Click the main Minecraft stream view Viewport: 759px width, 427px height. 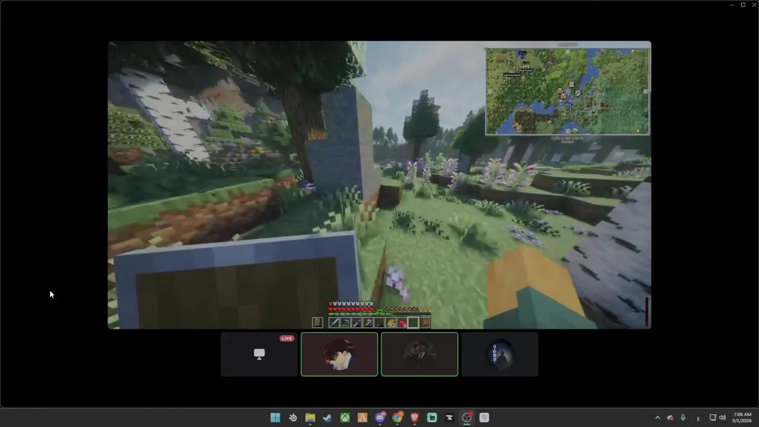point(379,185)
